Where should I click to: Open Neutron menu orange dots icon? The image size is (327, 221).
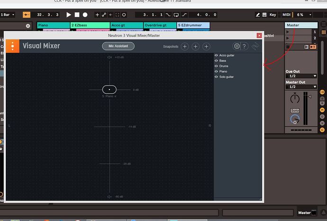[12, 46]
